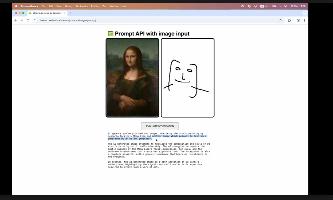Open the Chrome profile avatar
Viewport: 333px width, 200px height.
coord(298,20)
